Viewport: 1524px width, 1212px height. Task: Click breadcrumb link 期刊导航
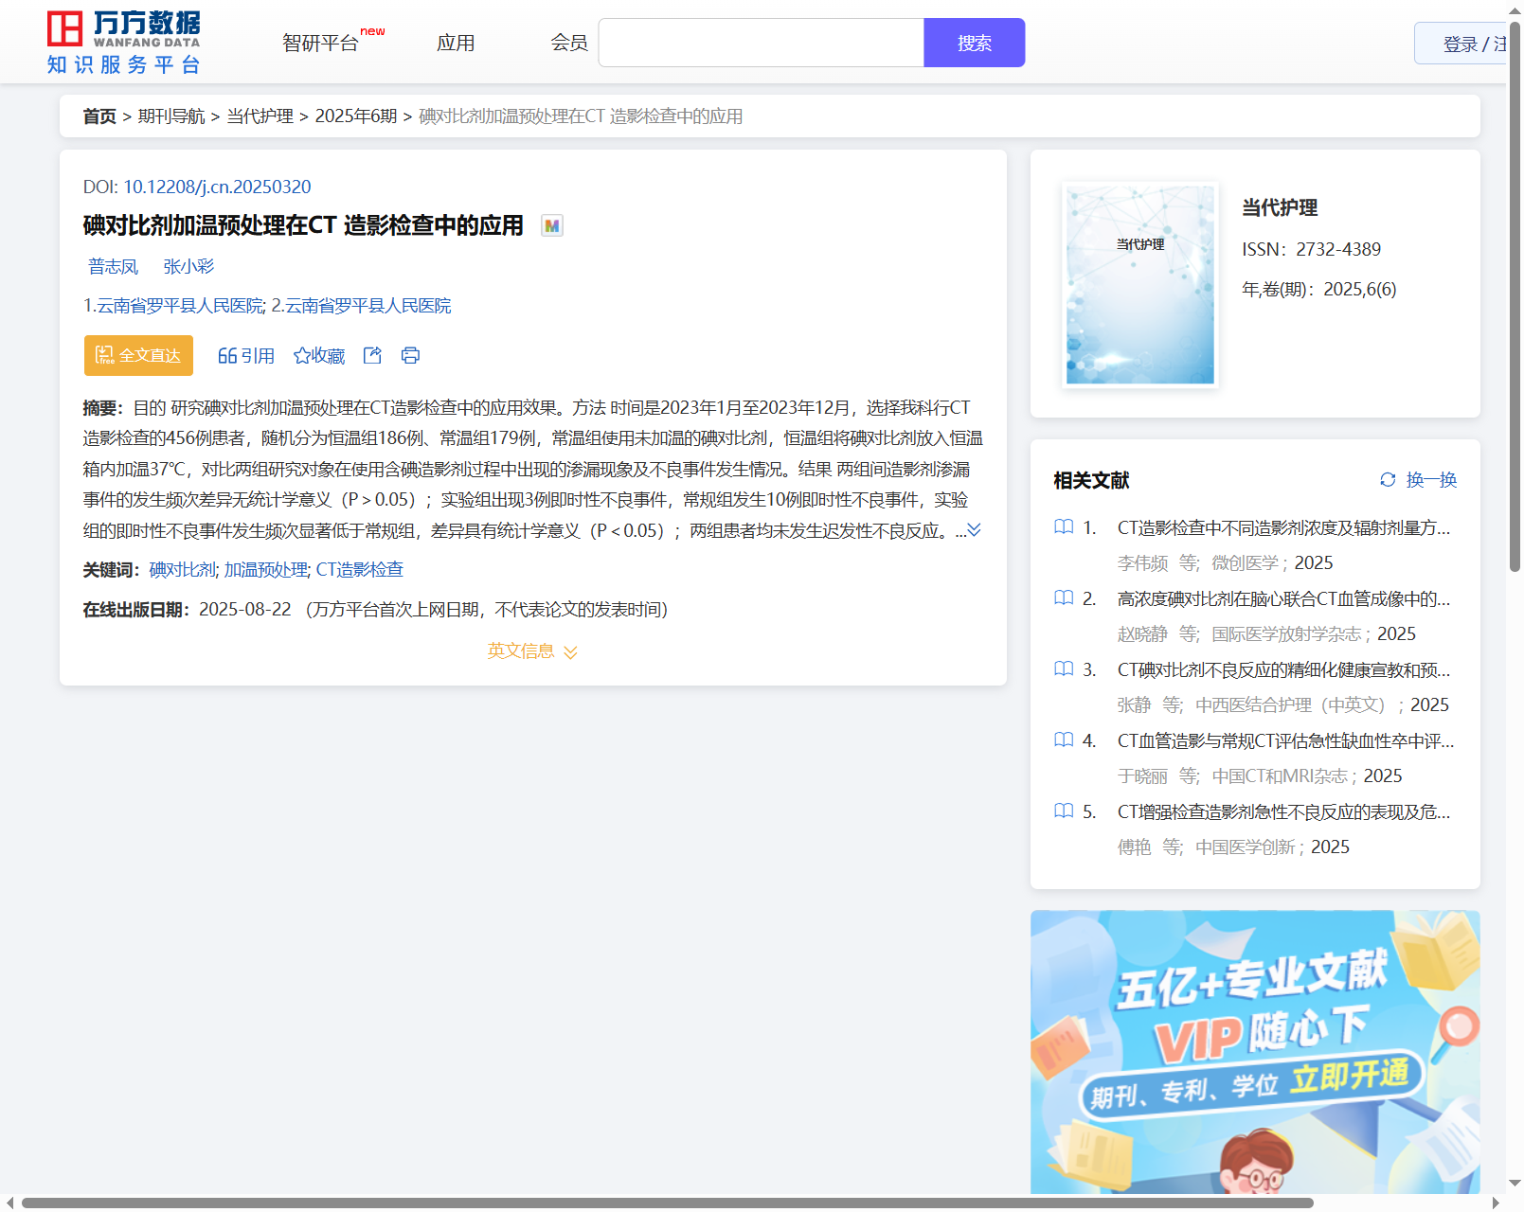coord(171,116)
